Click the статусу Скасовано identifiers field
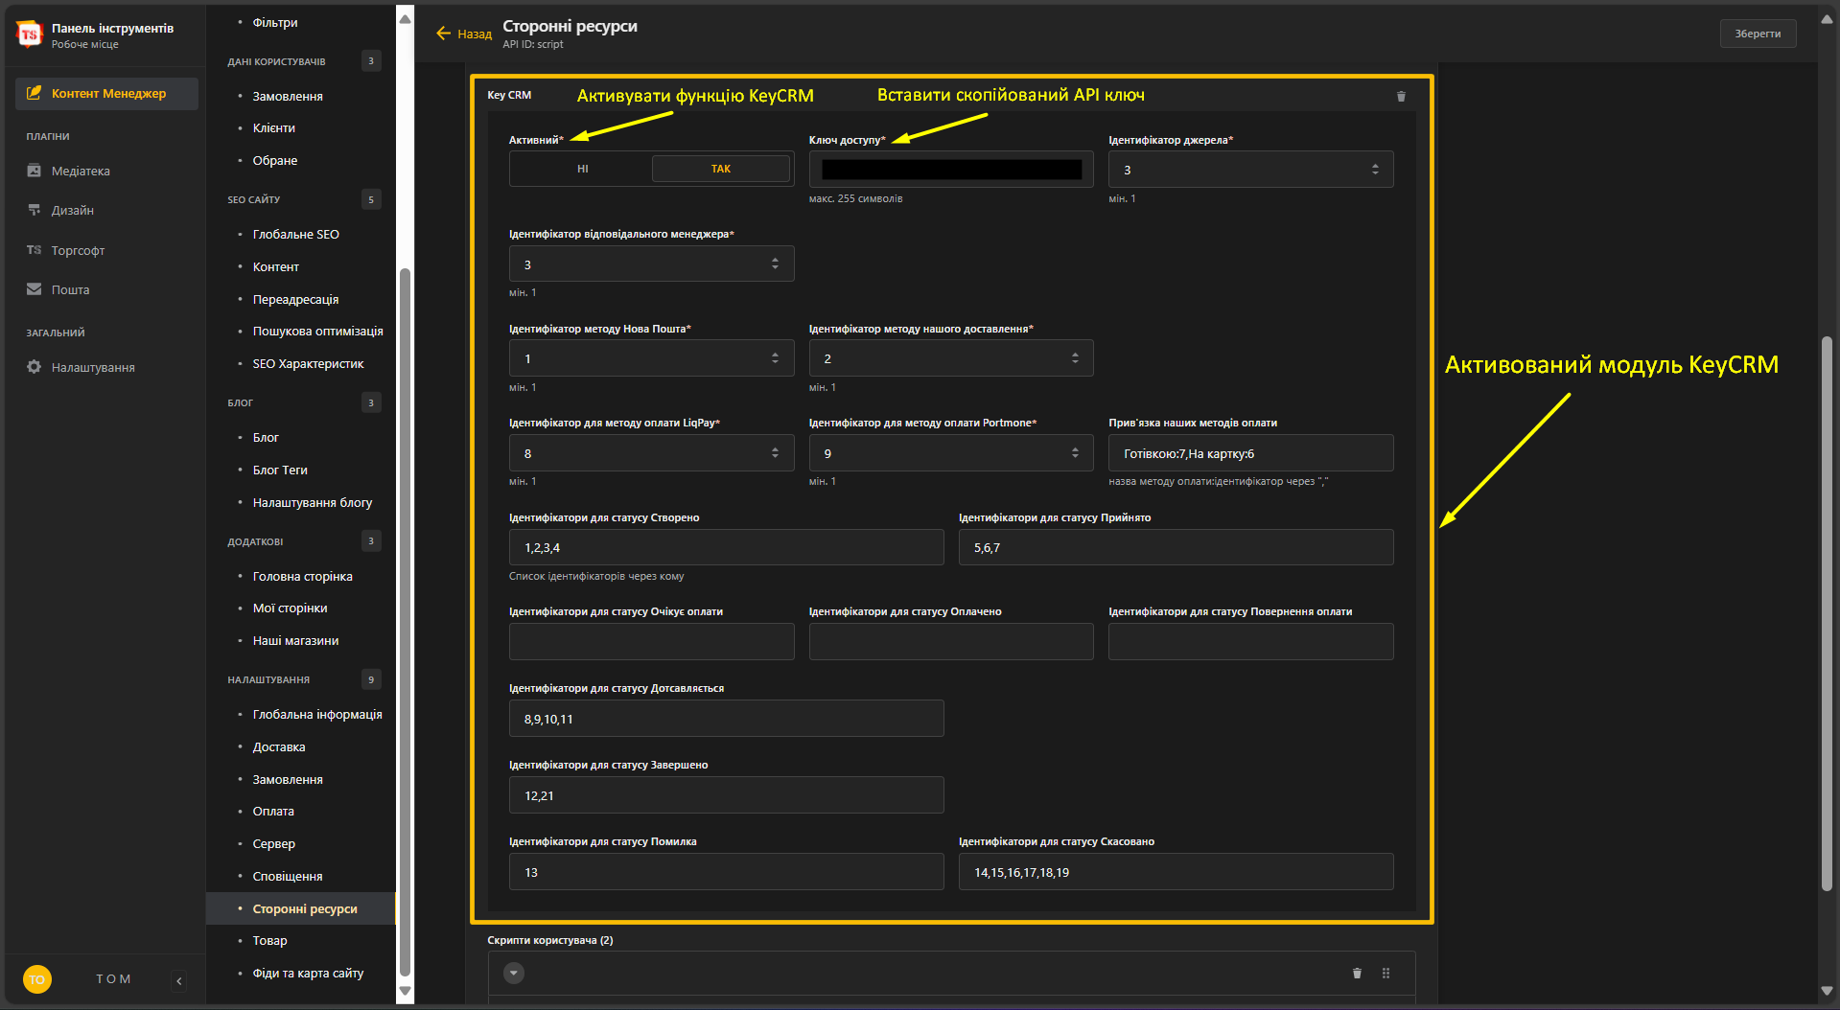The height and width of the screenshot is (1010, 1840). pos(1176,872)
